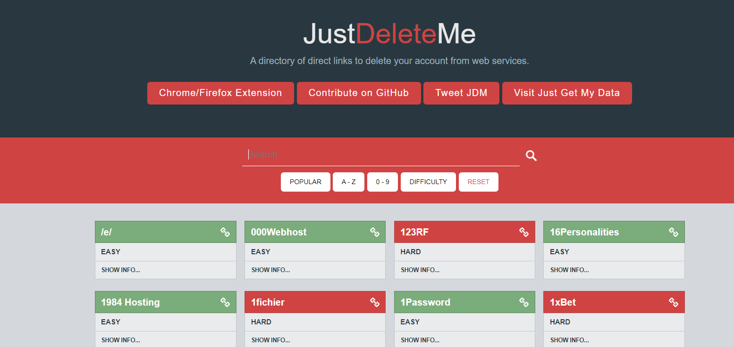Open the /e/ service title link
The width and height of the screenshot is (734, 347).
(106, 232)
